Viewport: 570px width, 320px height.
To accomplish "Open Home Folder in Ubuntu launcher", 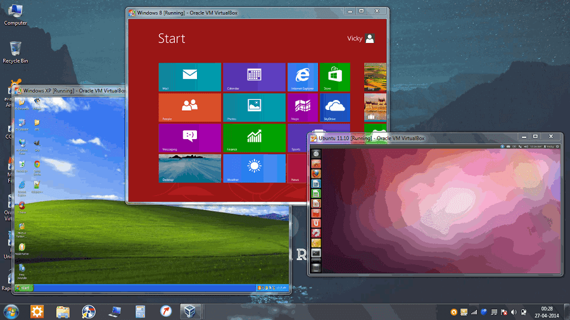I will (x=316, y=164).
